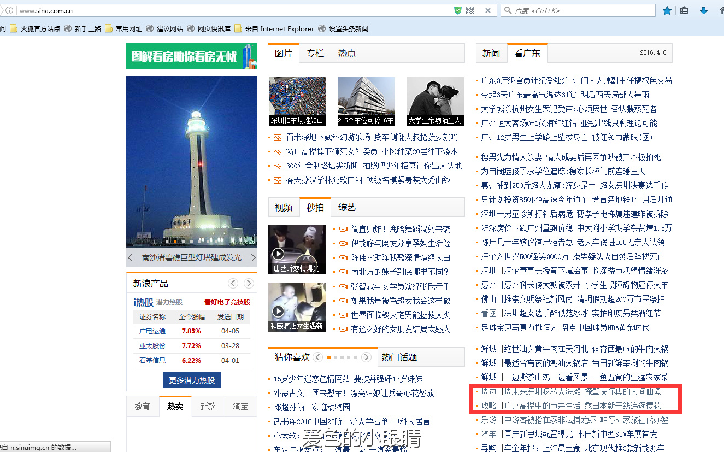The image size is (724, 452).
Task: Open the 网页快讯库 bookmark
Action: [209, 28]
